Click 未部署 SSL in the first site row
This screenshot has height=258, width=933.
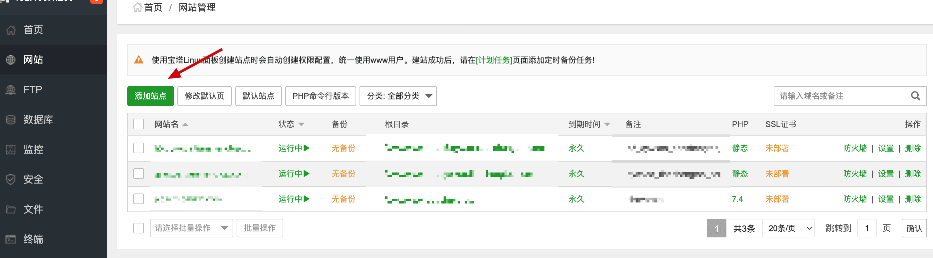pyautogui.click(x=777, y=148)
